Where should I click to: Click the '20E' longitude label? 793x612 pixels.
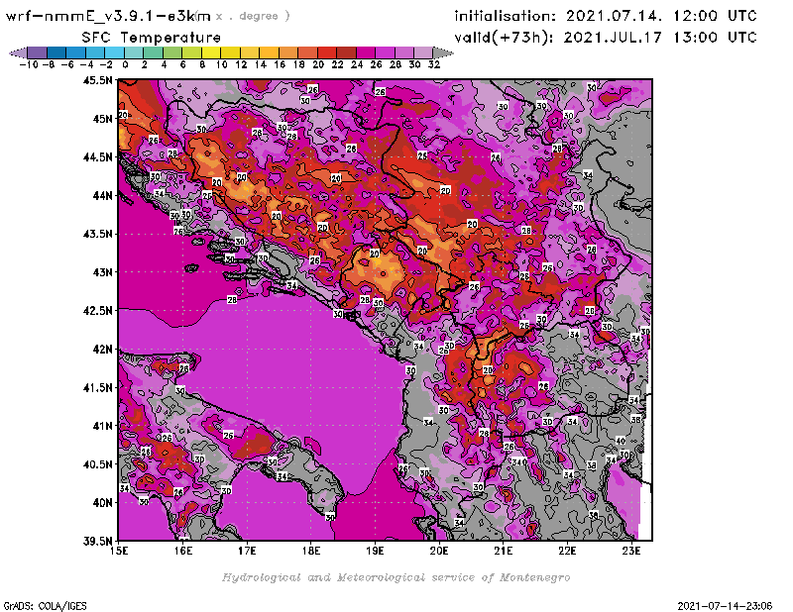coord(439,551)
